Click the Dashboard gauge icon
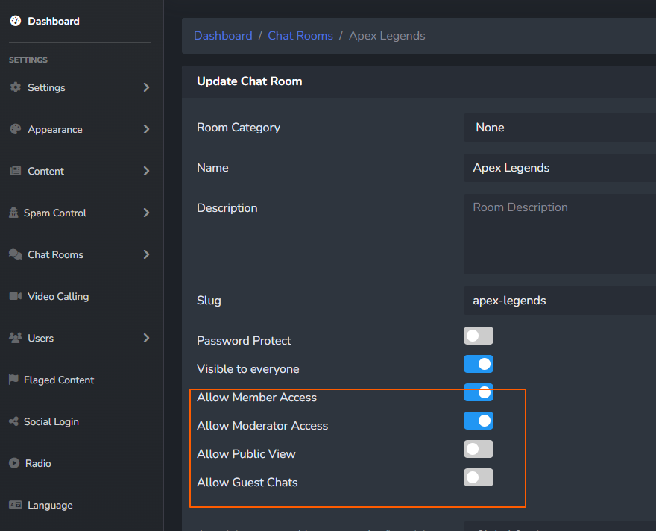This screenshot has height=531, width=656. (16, 22)
